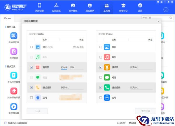Click the old device 状态 column header

click(81, 40)
